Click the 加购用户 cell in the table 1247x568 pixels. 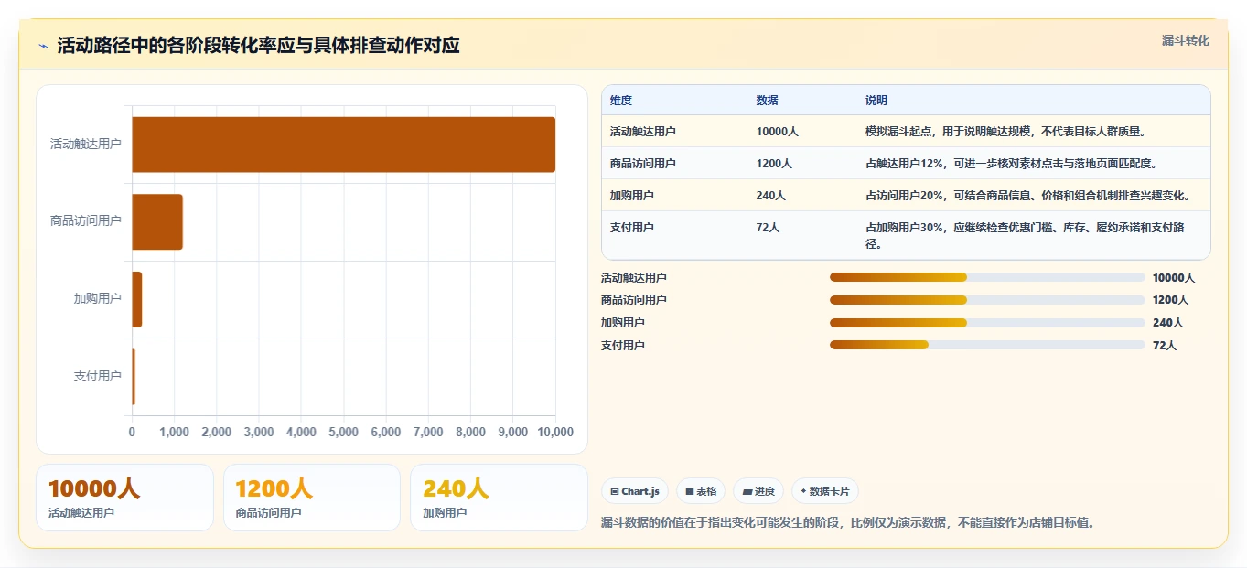[632, 196]
